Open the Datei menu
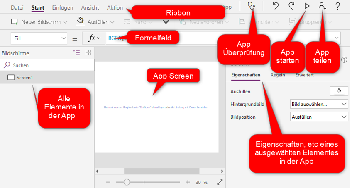This screenshot has height=188, width=352. [x=17, y=7]
